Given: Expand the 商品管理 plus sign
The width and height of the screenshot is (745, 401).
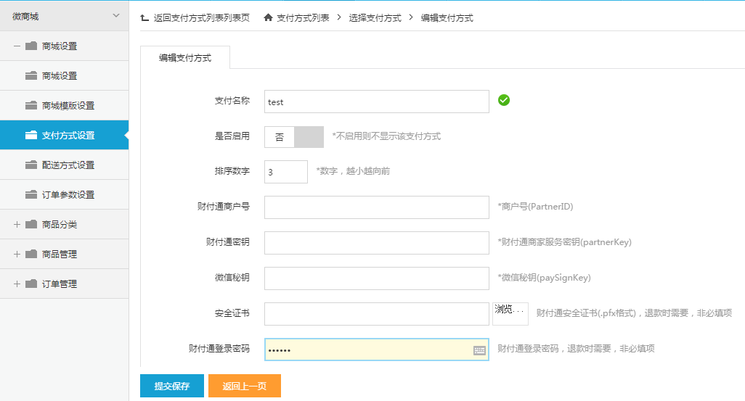Looking at the screenshot, I should coord(17,255).
